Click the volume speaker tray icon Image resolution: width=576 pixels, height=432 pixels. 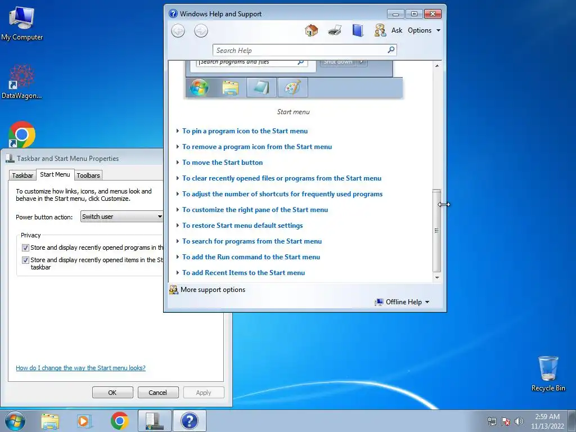coord(519,421)
